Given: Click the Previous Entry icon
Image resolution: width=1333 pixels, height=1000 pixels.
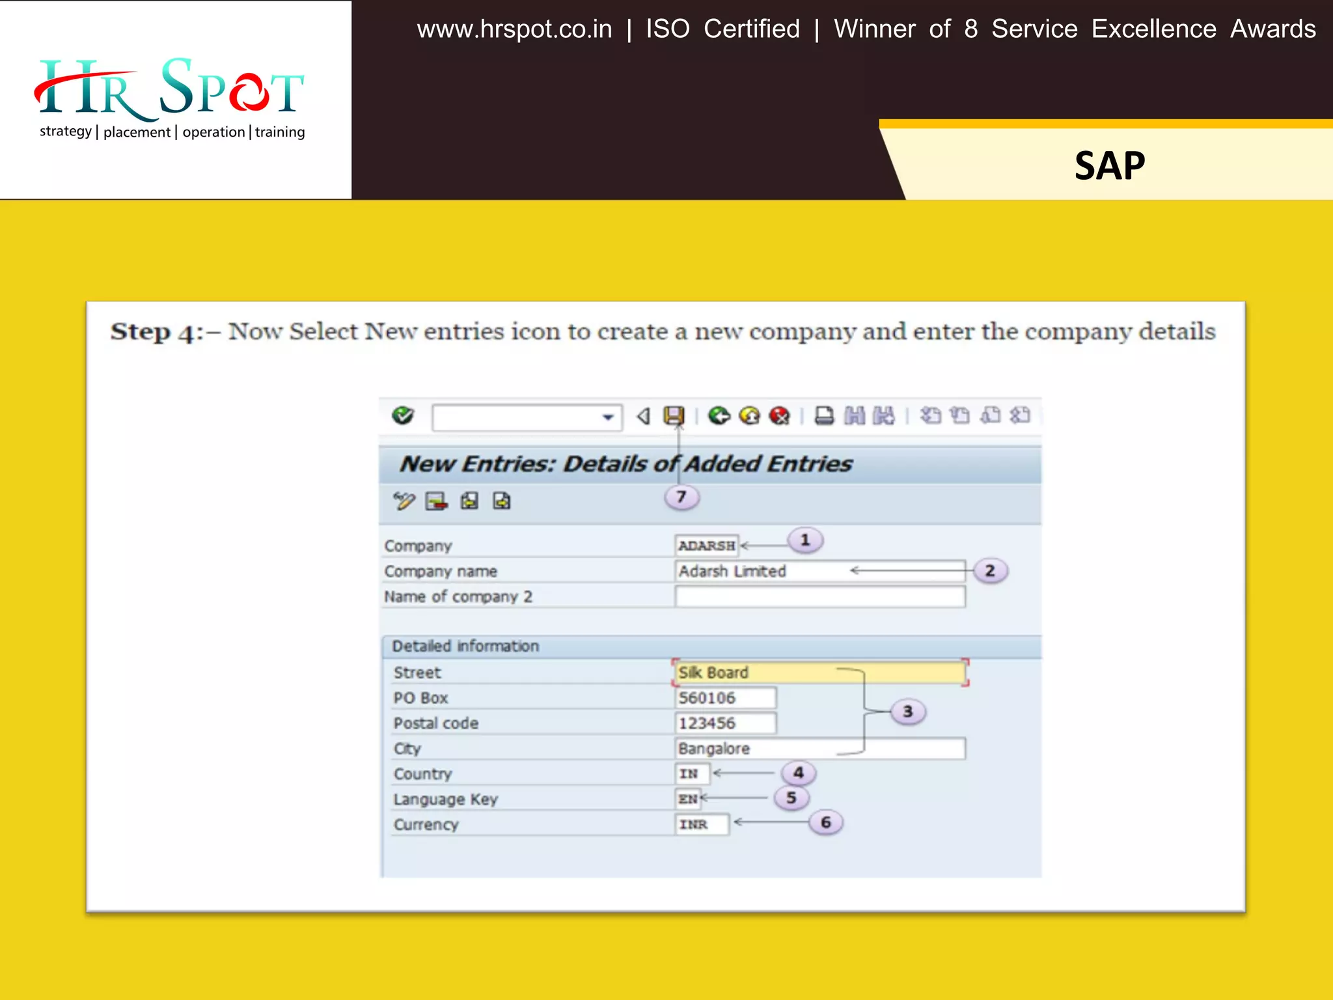Looking at the screenshot, I should [x=469, y=501].
